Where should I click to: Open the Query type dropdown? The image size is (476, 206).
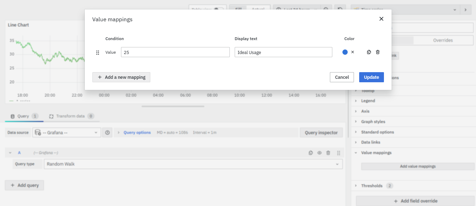[193, 164]
